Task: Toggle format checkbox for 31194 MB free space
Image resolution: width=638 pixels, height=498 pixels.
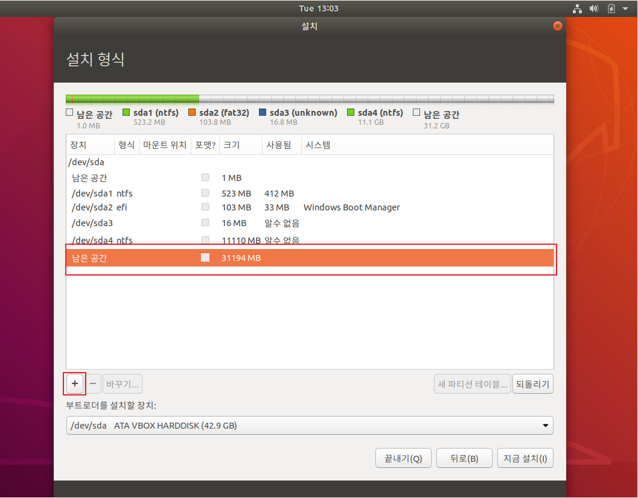Action: click(205, 257)
